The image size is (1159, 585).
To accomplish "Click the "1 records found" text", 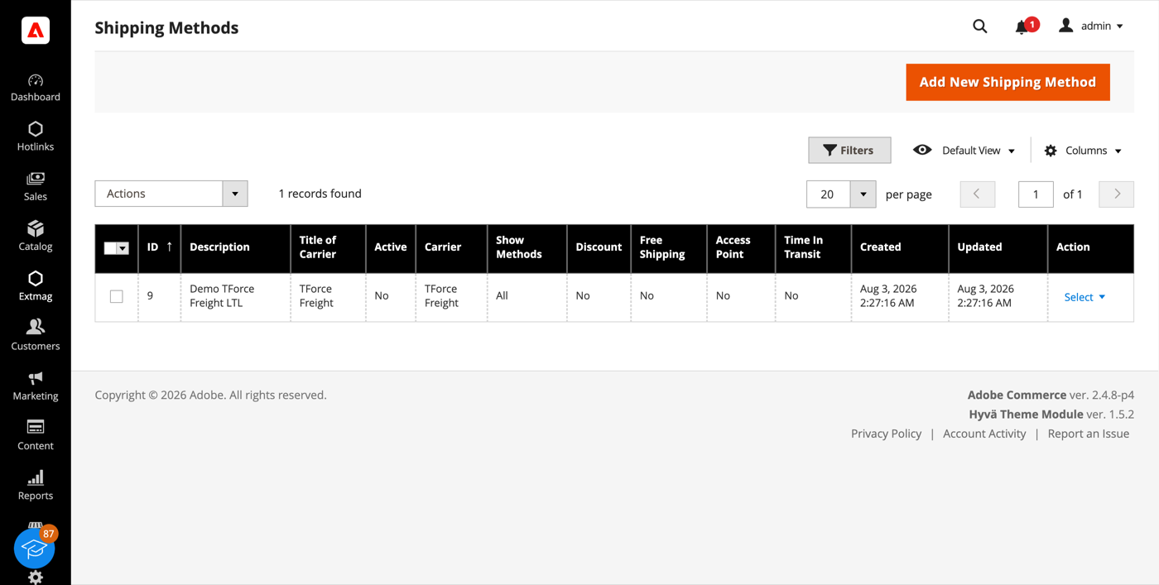I will 320,194.
